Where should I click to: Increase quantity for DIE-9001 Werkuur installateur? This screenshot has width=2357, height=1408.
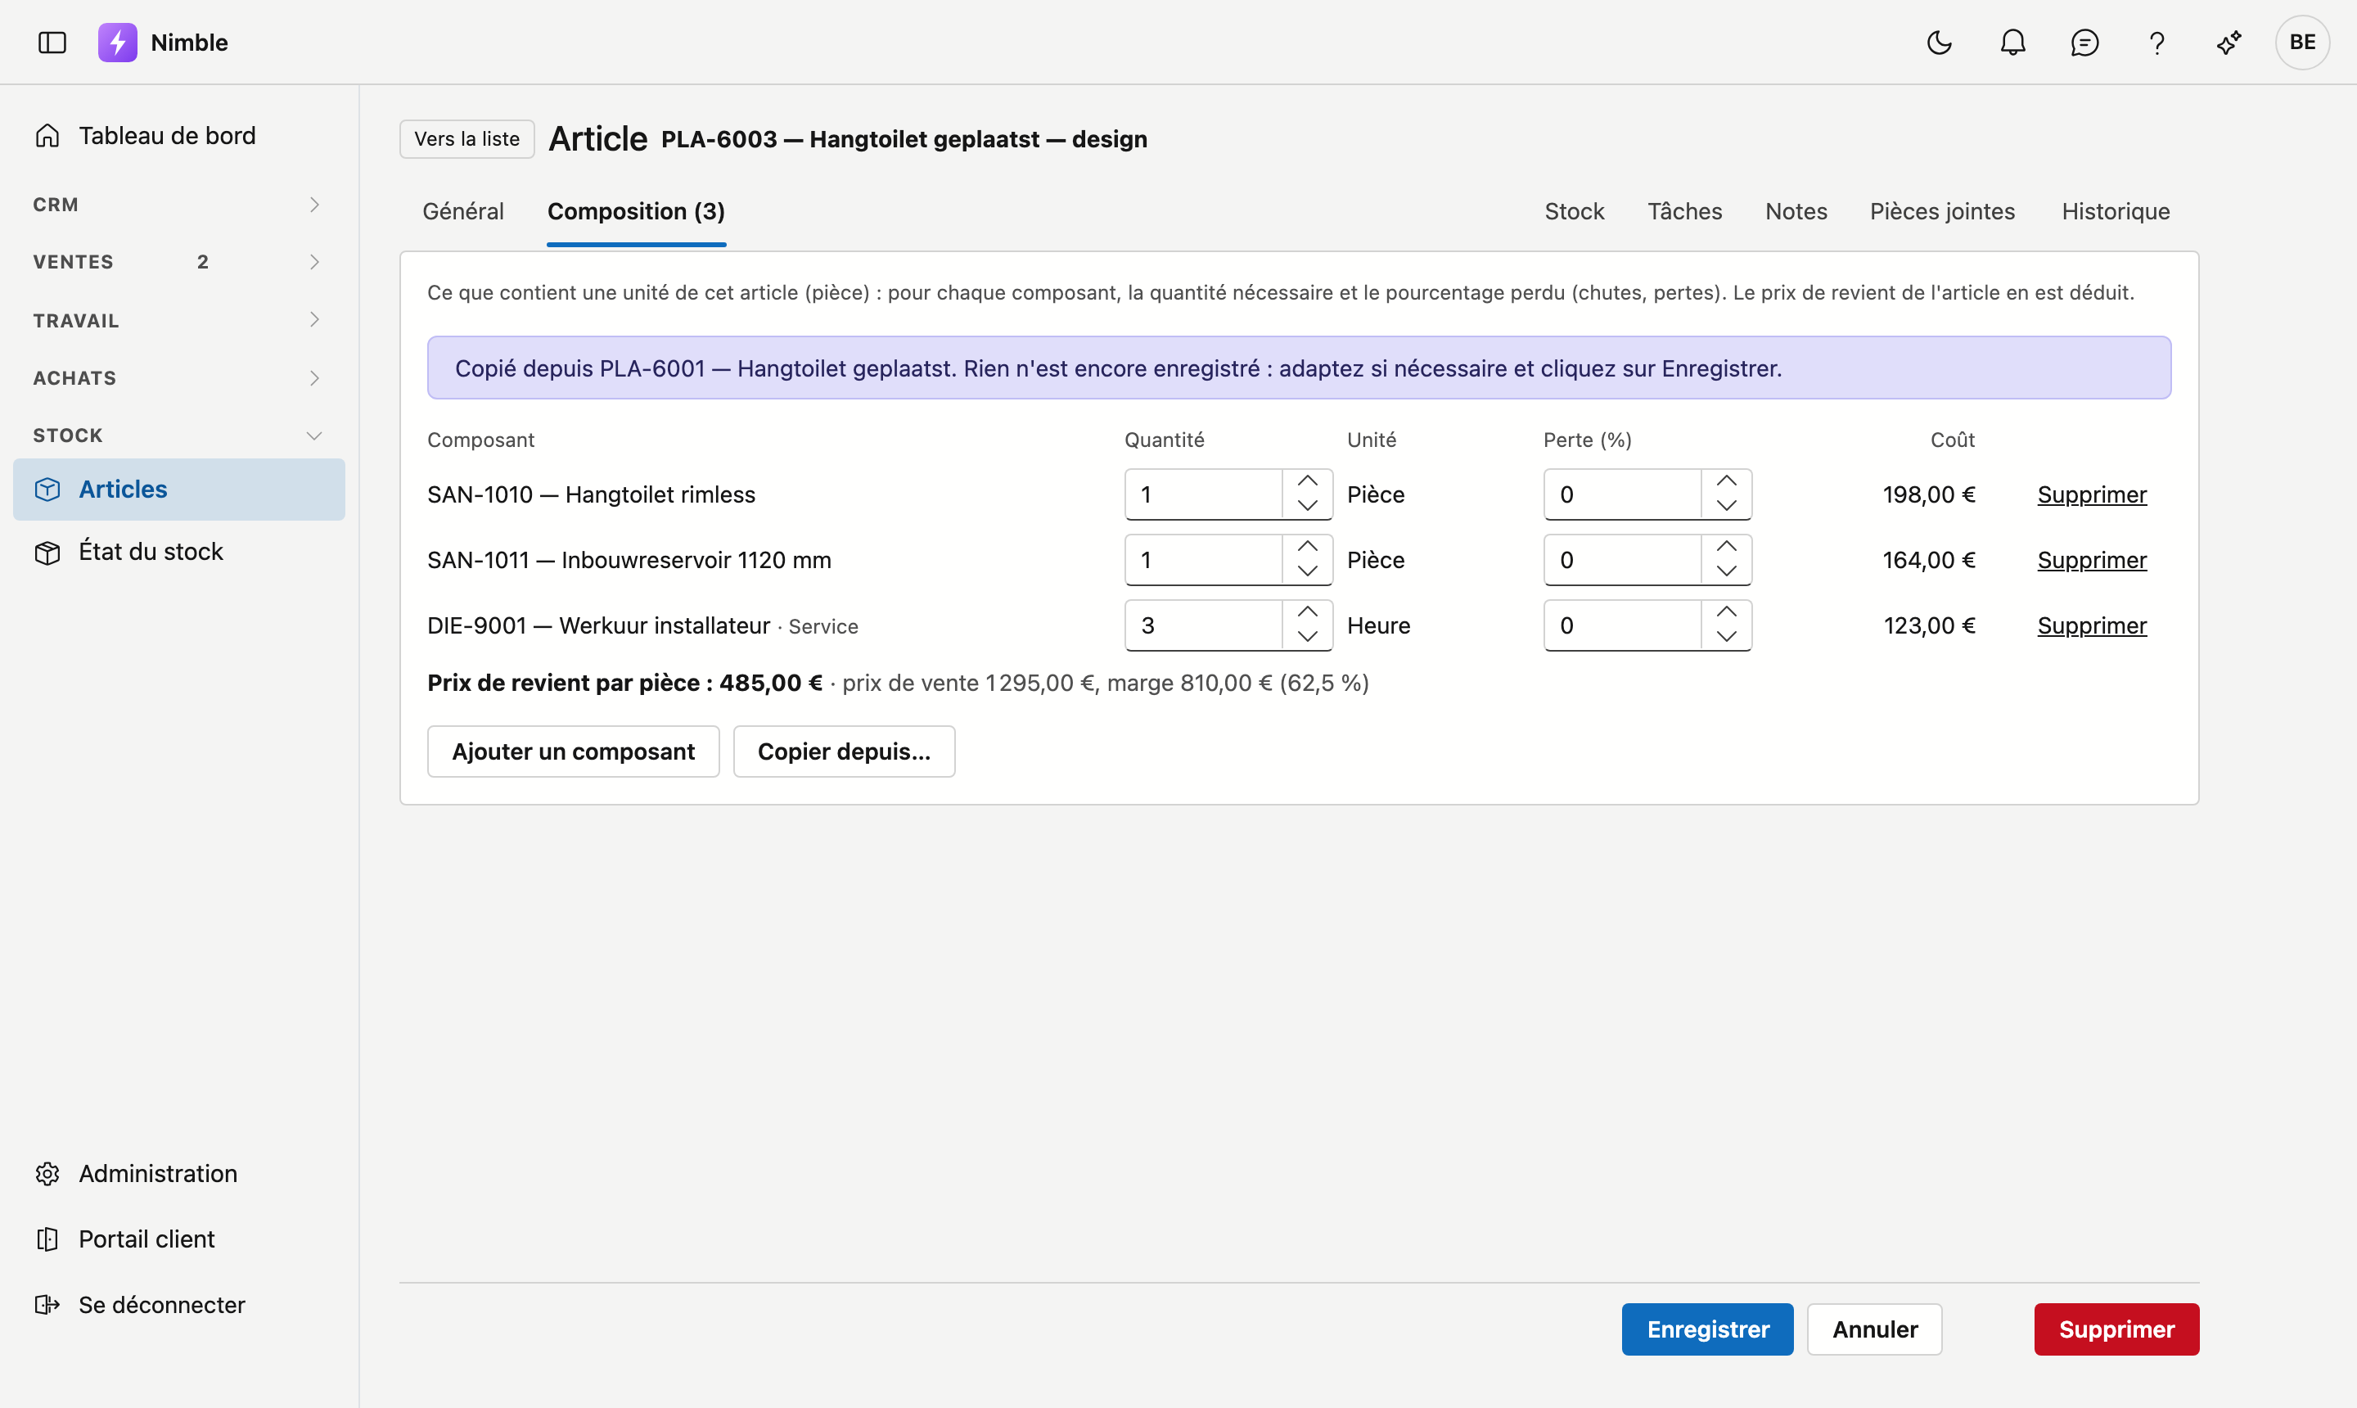pos(1308,613)
